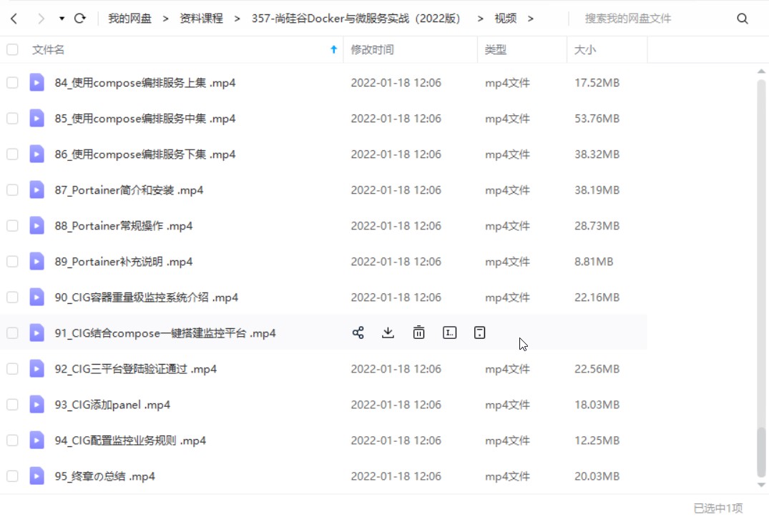Sort by 修改时间 column

372,49
